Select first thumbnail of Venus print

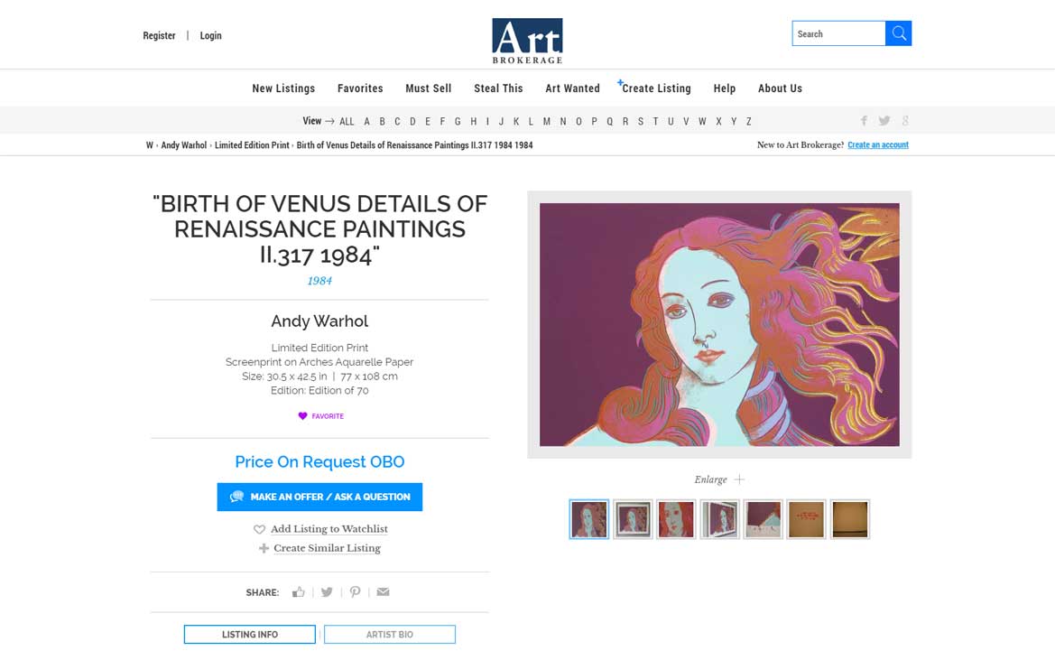tap(588, 519)
